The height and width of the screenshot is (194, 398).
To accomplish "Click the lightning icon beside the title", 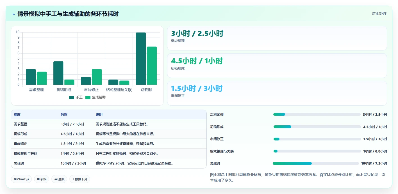I will point(13,14).
